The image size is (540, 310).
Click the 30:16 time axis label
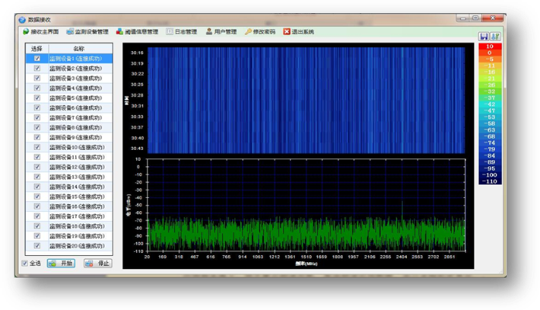(x=137, y=53)
